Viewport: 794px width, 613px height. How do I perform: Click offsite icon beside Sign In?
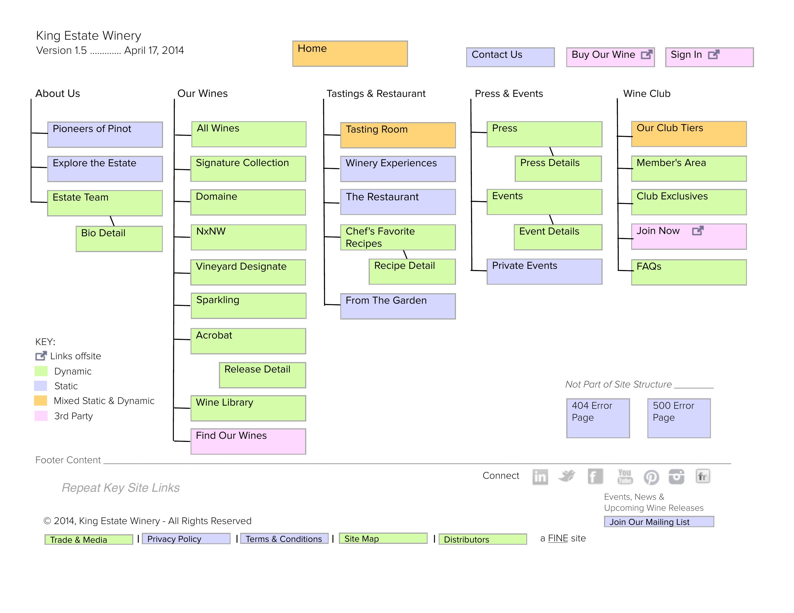pyautogui.click(x=713, y=54)
